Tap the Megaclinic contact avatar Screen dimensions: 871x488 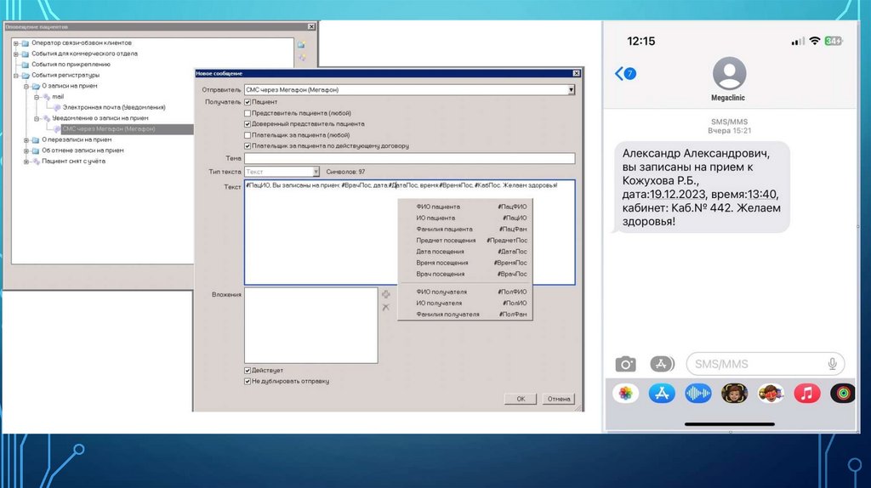pos(729,74)
